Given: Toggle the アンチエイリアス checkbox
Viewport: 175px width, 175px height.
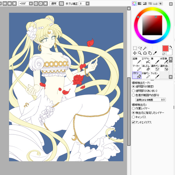Looking at the screenshot, I should (133, 122).
